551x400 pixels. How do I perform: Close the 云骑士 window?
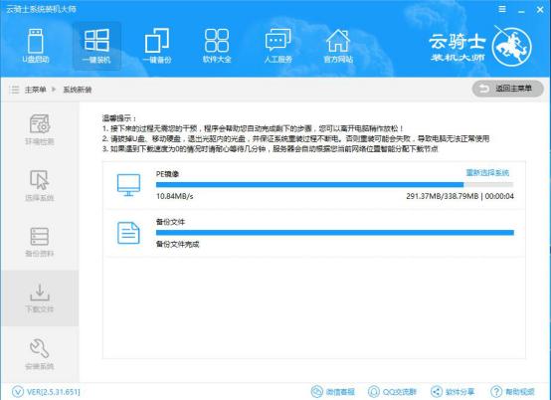click(x=540, y=10)
